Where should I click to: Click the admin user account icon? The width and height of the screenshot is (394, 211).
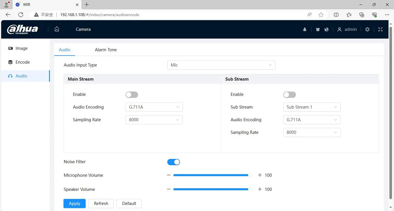pos(339,29)
